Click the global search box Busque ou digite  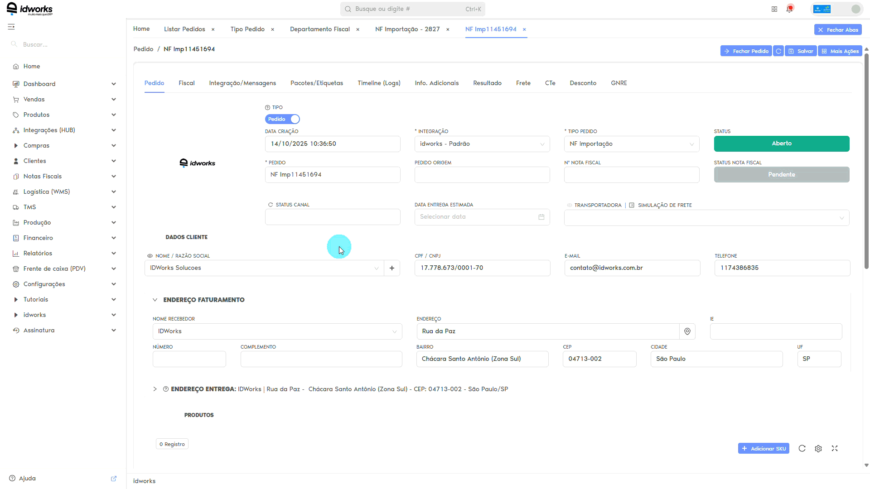coord(412,9)
